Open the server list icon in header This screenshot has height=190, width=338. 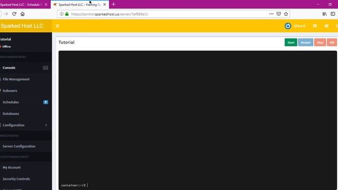tap(315, 26)
